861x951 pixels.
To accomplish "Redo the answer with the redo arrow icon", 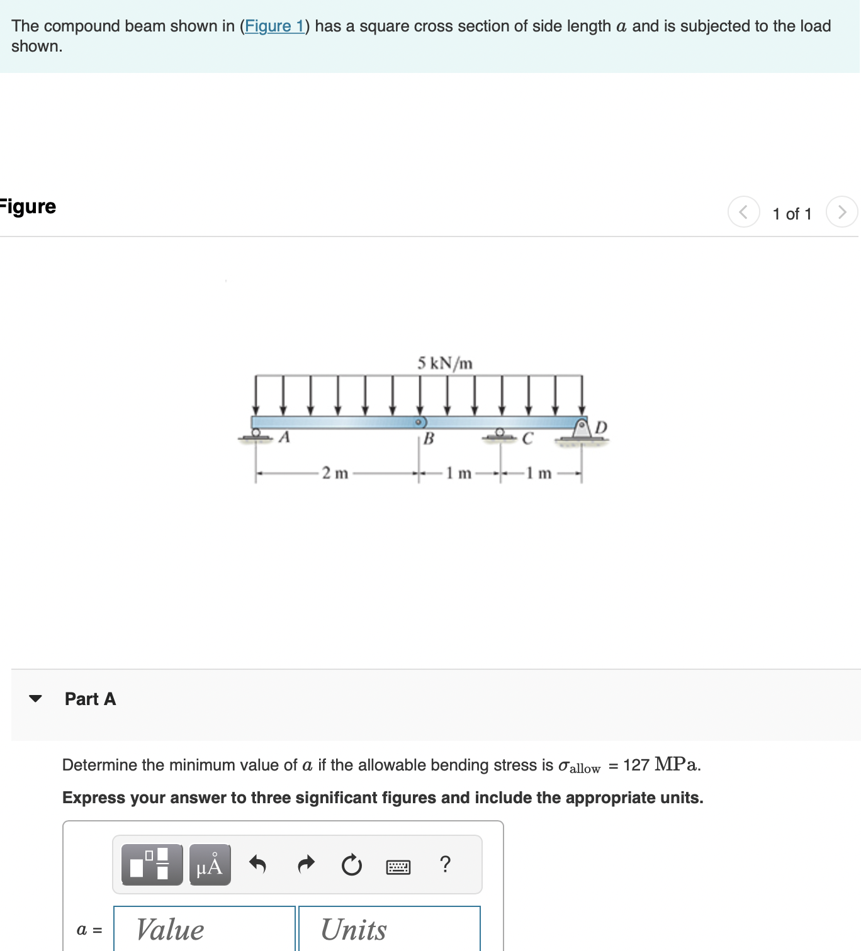I will click(x=307, y=865).
